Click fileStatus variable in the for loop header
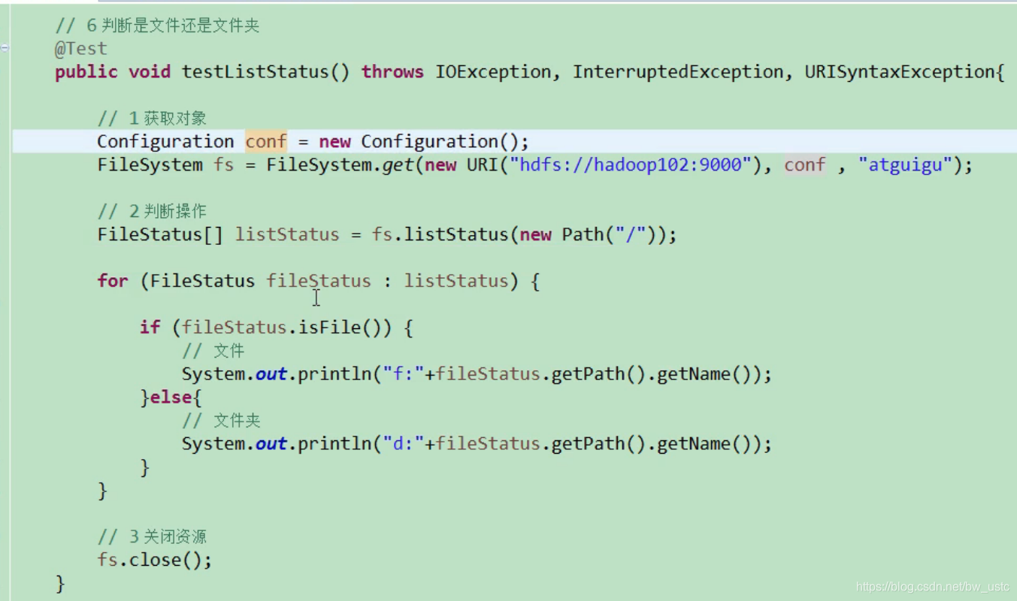Viewport: 1017px width, 601px height. tap(319, 281)
